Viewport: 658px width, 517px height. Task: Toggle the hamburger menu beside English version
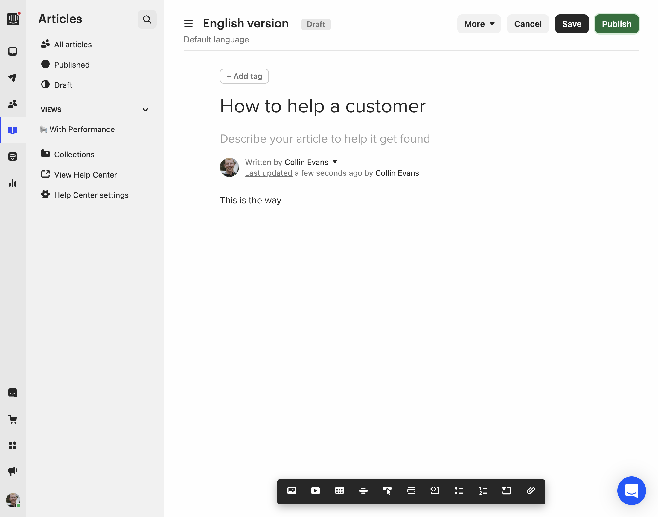click(188, 24)
